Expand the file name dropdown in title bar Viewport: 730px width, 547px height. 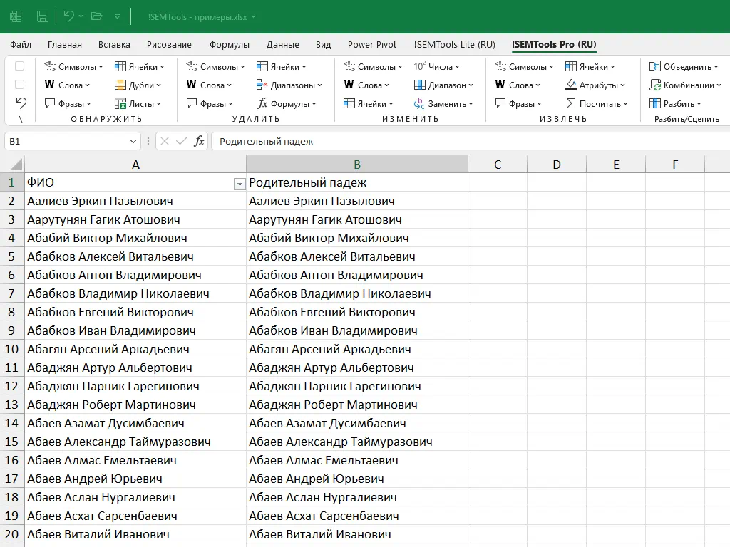pos(254,17)
